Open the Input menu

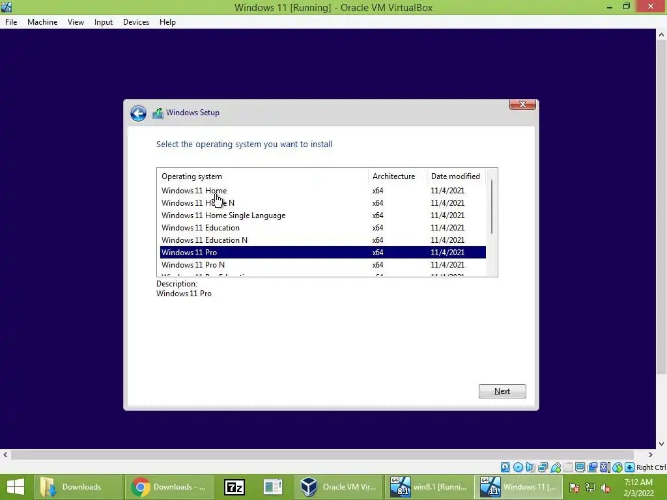[x=104, y=22]
